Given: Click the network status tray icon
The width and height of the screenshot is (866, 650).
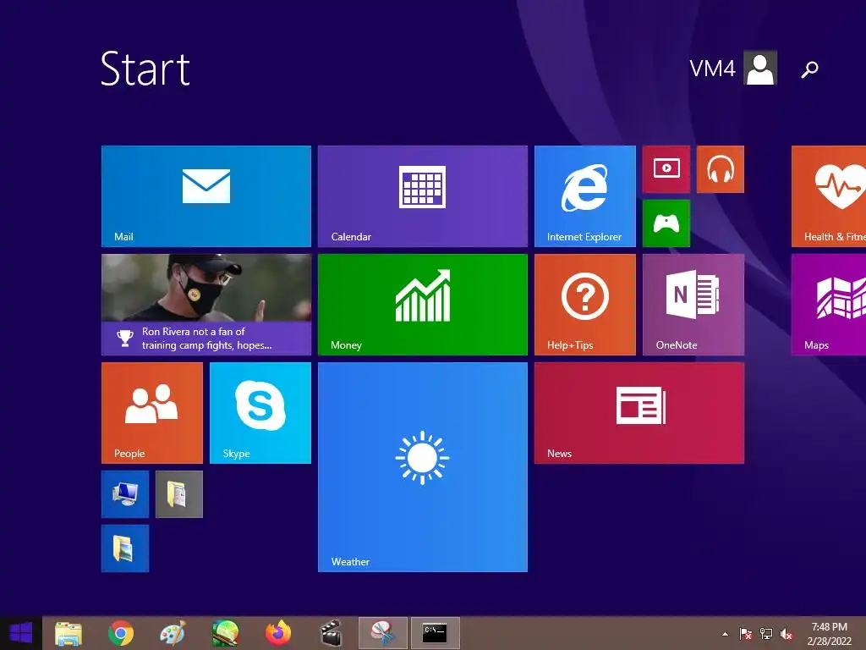Looking at the screenshot, I should (766, 634).
